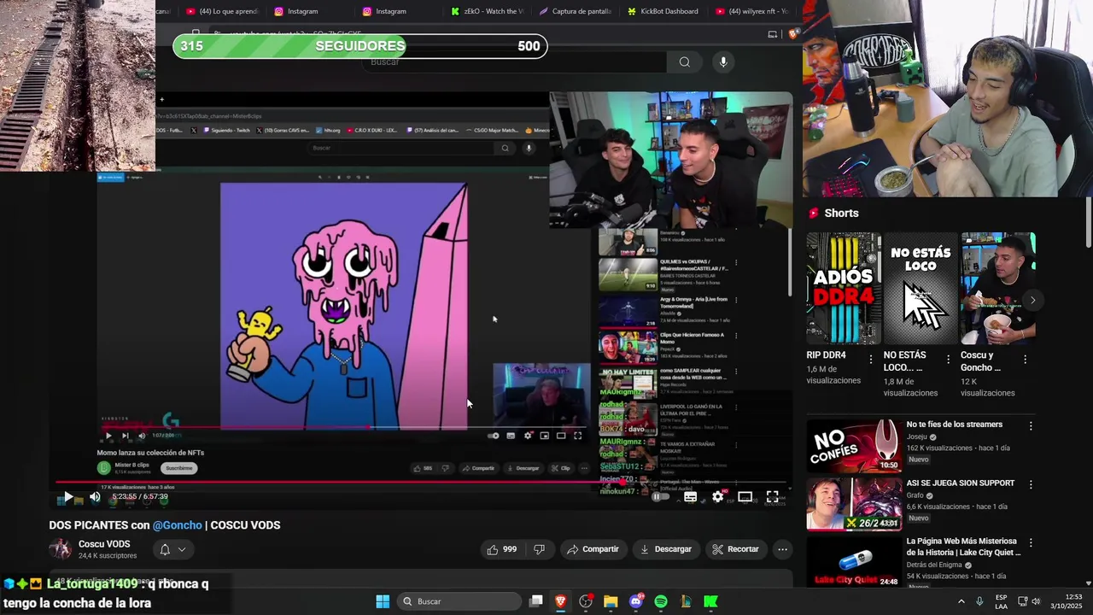Screen dimensions: 1093x615
Task: Open File Explorer from the taskbar
Action: [x=611, y=601]
